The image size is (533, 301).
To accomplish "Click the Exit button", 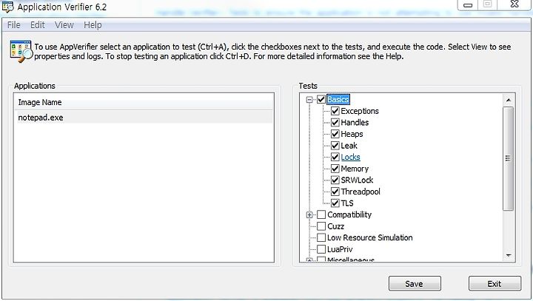I will 495,284.
